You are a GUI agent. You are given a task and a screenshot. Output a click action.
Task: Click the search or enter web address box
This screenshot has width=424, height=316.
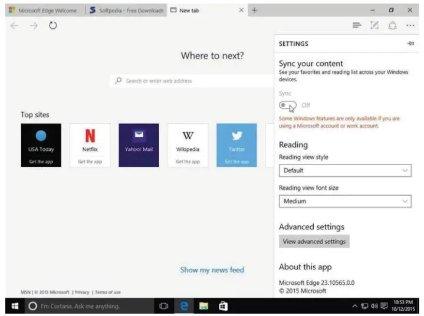coord(192,81)
